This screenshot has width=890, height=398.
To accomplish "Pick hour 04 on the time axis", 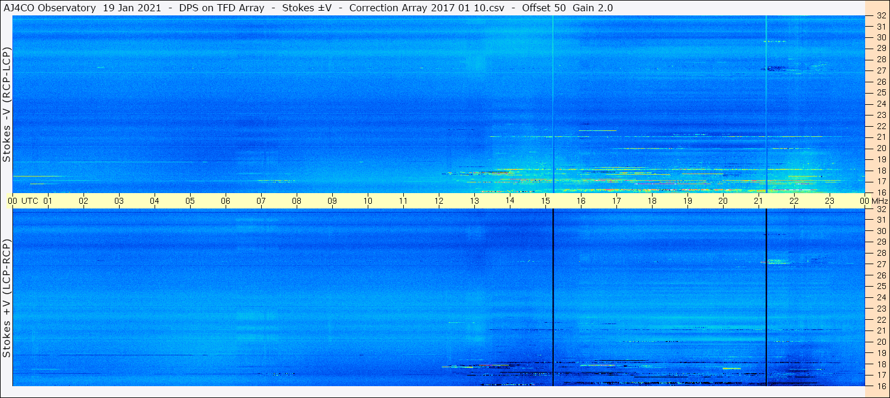I will pyautogui.click(x=155, y=201).
